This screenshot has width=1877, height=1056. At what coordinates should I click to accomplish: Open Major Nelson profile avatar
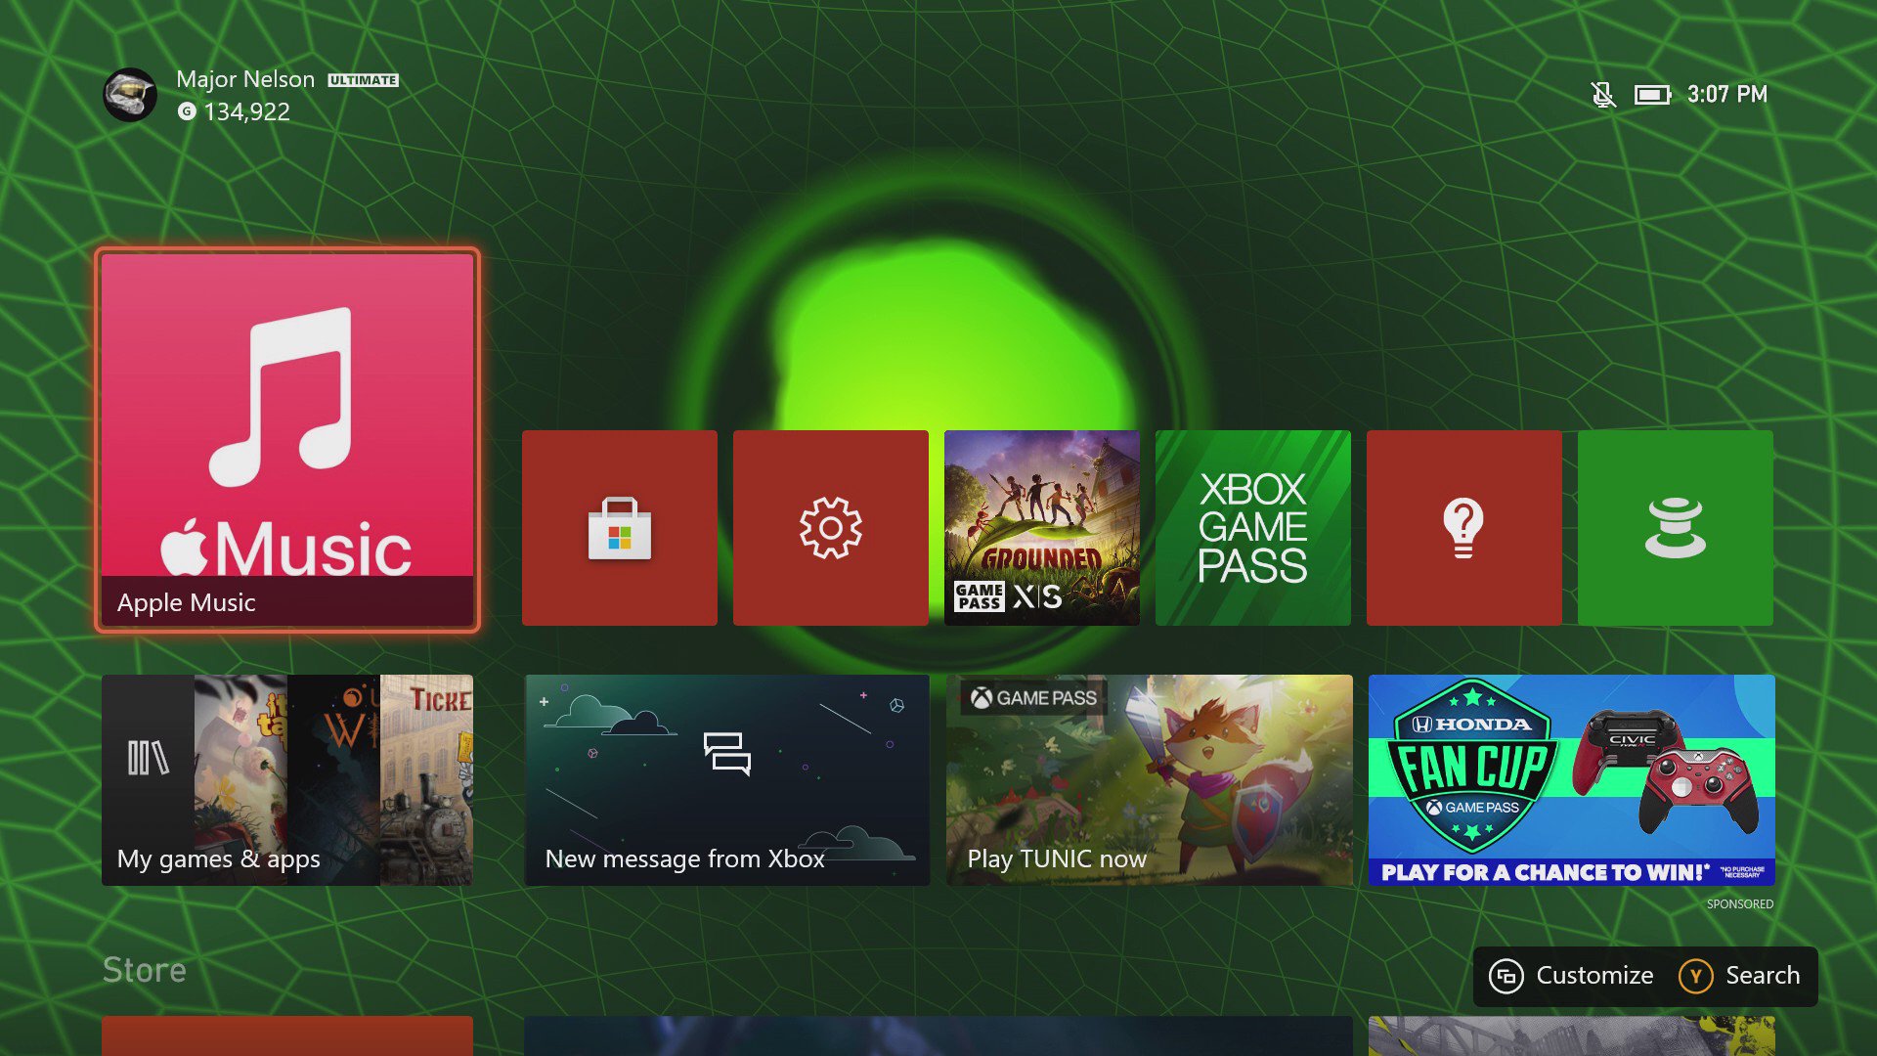coord(130,95)
